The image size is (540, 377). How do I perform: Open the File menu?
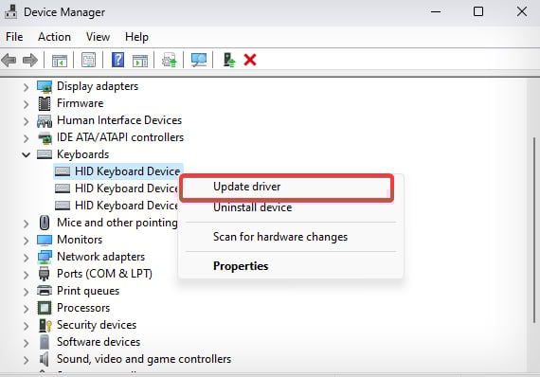point(14,37)
